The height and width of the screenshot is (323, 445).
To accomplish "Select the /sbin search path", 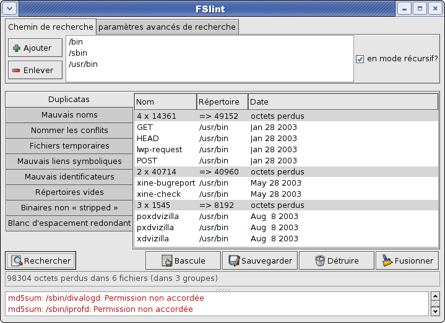I will click(x=210, y=53).
